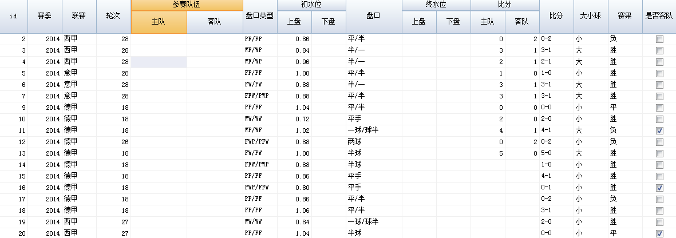Select the 0.96 value in row id 4
This screenshot has height=238, width=676.
pos(294,62)
